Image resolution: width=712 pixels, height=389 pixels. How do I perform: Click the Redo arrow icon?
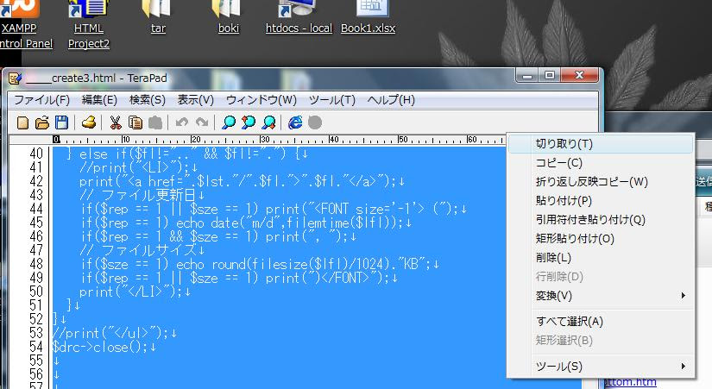202,122
